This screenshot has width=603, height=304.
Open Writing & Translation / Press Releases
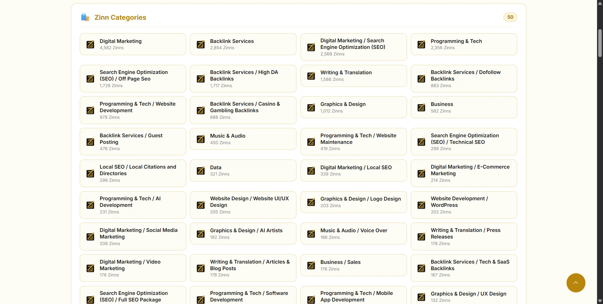[464, 237]
